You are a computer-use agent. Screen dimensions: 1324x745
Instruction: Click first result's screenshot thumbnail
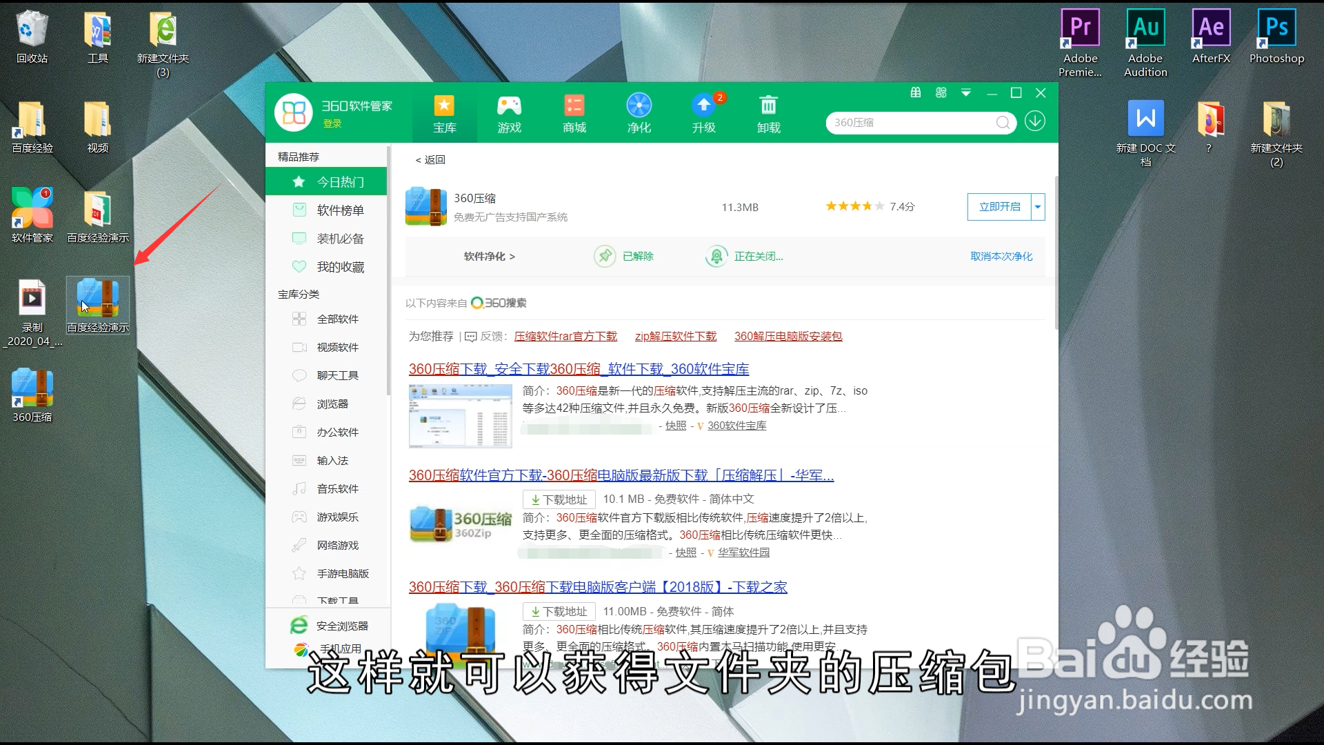(461, 415)
